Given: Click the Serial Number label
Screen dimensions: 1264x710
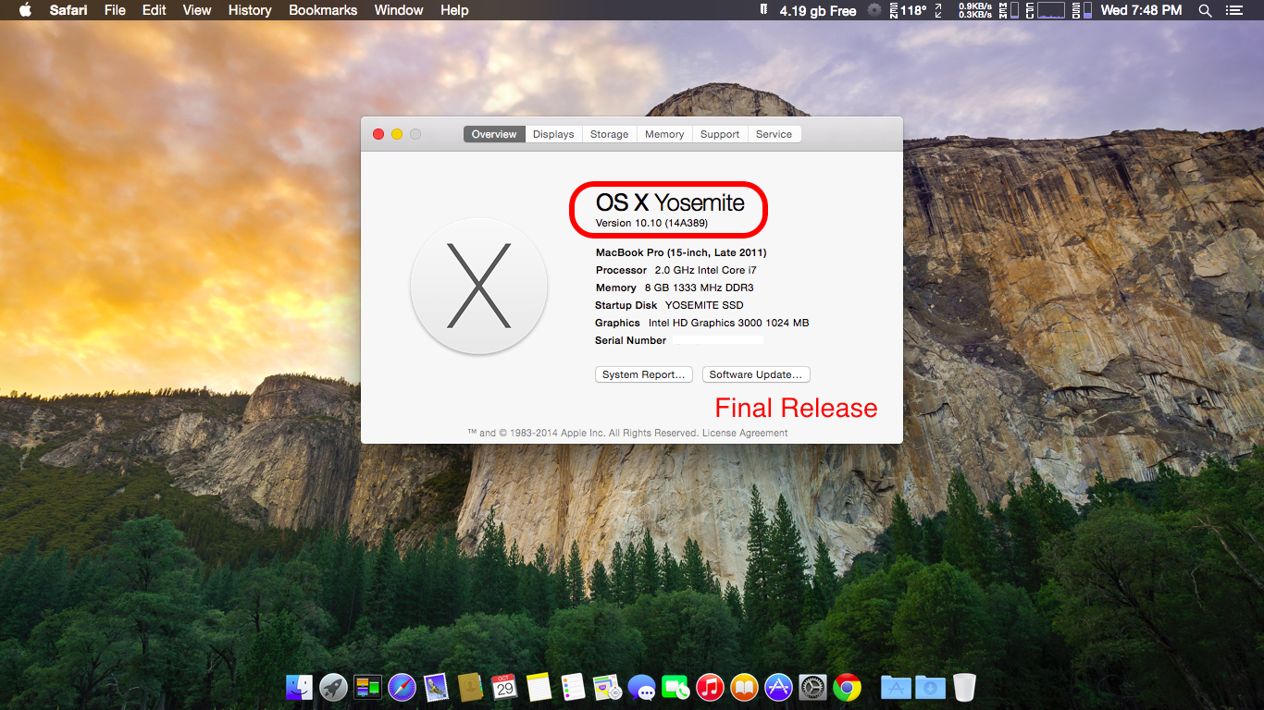Looking at the screenshot, I should pos(630,340).
